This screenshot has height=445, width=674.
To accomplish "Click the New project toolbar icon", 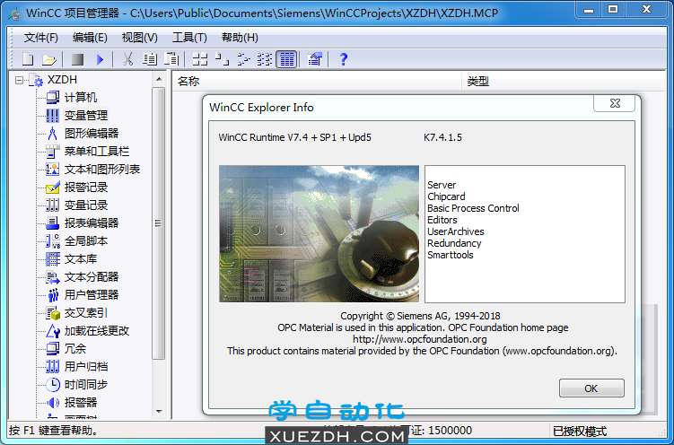I will [x=28, y=59].
